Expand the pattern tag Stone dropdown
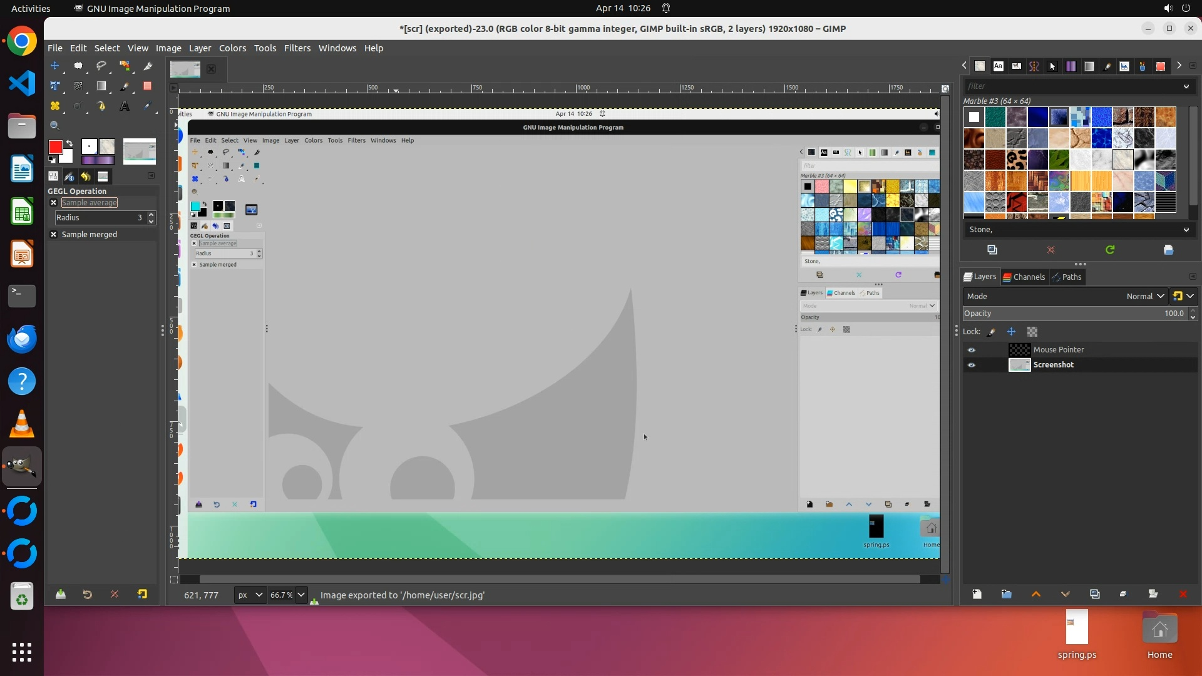 tap(1186, 230)
